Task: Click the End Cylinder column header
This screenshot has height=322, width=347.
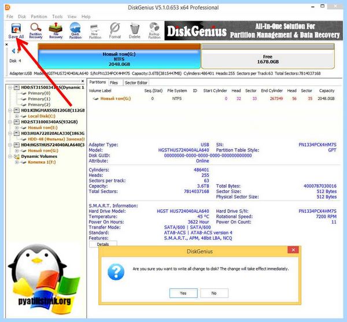Action: (272, 91)
